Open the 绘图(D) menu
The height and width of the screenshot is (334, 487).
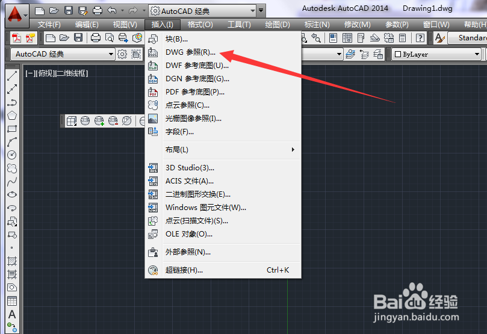(x=278, y=25)
